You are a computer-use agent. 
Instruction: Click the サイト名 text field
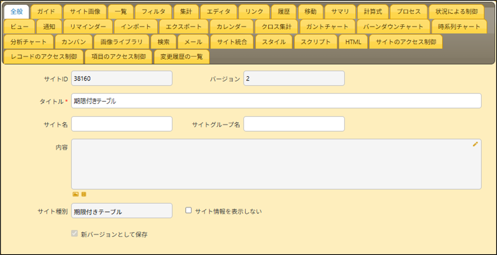click(x=121, y=124)
